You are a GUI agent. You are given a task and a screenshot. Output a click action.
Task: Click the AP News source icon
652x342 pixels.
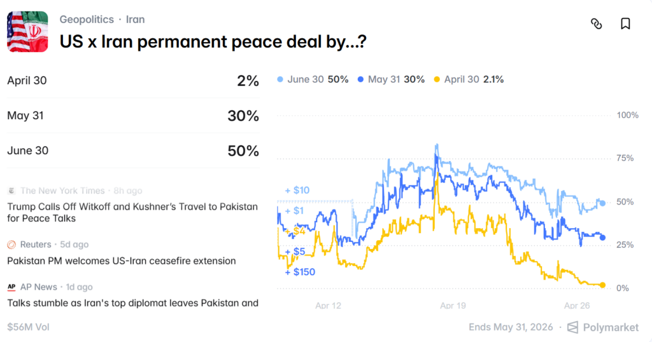(x=11, y=287)
